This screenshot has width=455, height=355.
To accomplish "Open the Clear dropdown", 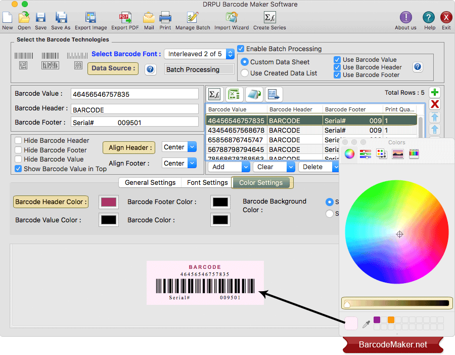I will coord(274,167).
